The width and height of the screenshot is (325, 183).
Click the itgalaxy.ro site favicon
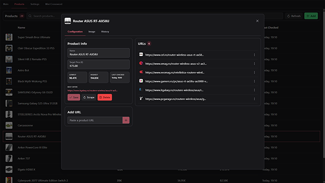[141, 89]
